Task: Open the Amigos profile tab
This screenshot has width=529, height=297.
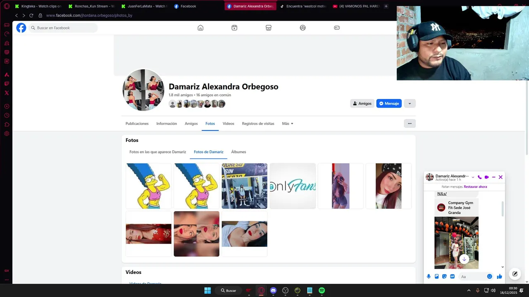Action: point(191,123)
